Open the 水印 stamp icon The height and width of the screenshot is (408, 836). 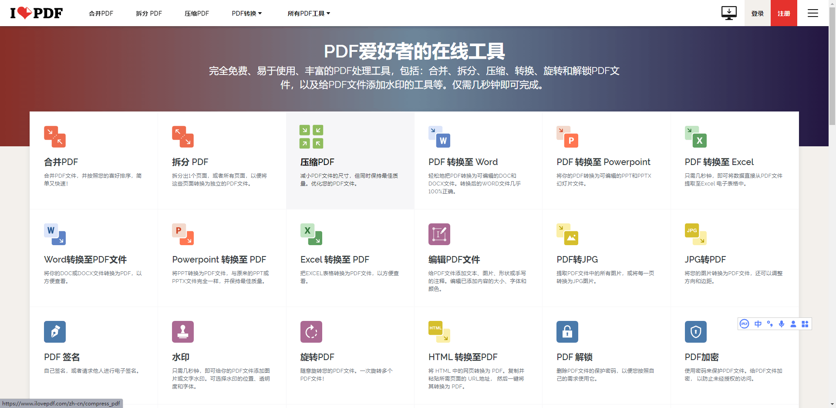click(x=183, y=332)
